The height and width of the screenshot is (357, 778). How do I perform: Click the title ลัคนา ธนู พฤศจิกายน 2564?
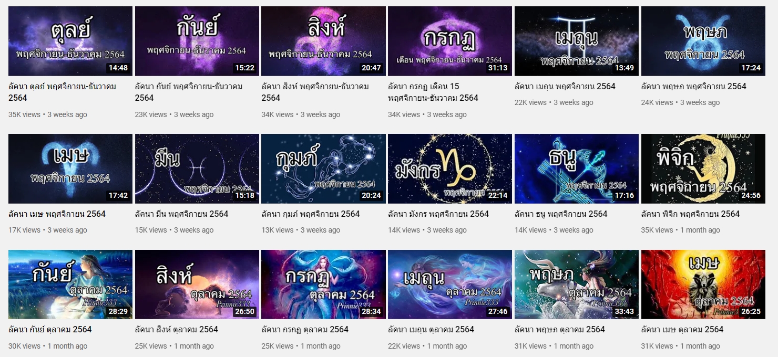[560, 214]
